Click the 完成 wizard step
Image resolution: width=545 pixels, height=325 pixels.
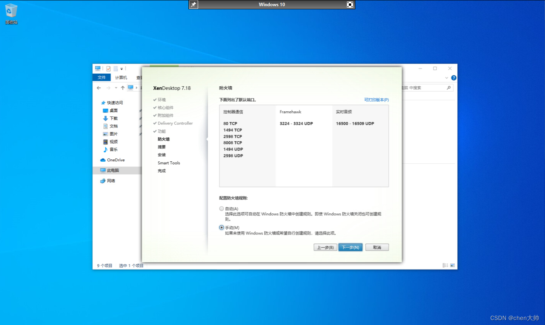point(162,171)
